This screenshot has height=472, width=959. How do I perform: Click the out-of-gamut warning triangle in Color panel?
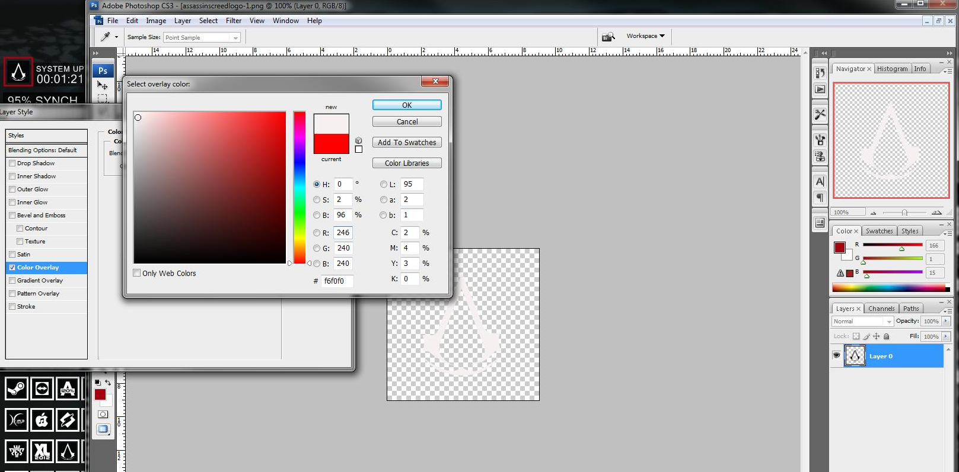(x=840, y=273)
